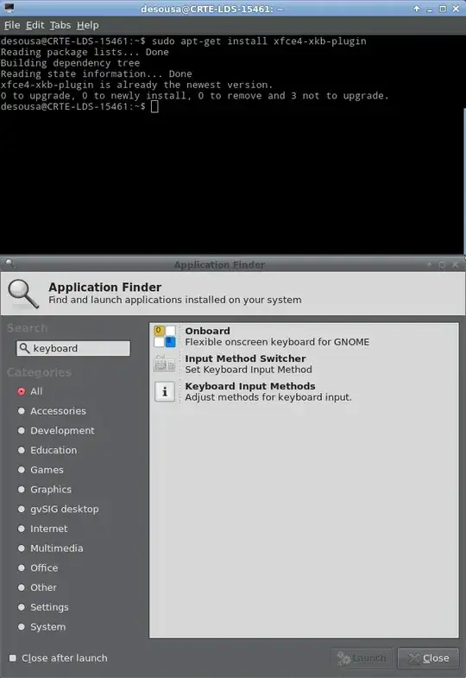Click the 'xfce4-xkb-plugin is already the newest version' line
Image resolution: width=466 pixels, height=678 pixels.
tap(136, 85)
